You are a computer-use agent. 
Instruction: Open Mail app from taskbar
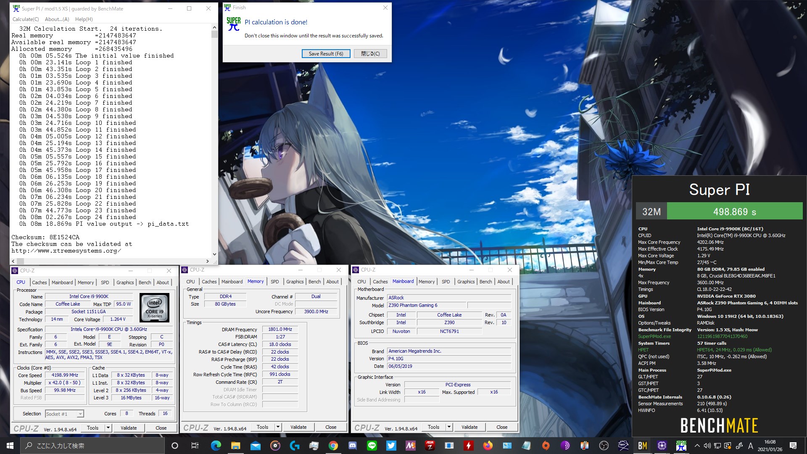click(x=255, y=446)
